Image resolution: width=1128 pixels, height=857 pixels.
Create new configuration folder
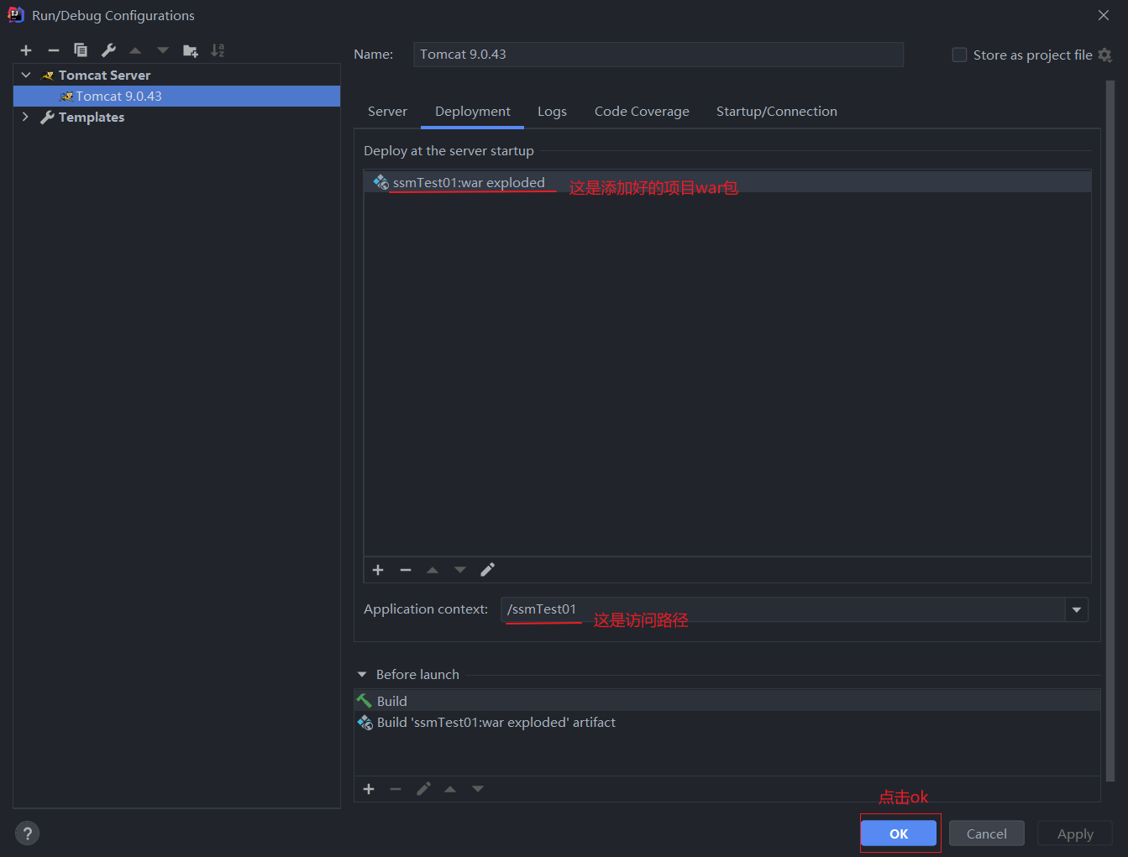coord(191,50)
